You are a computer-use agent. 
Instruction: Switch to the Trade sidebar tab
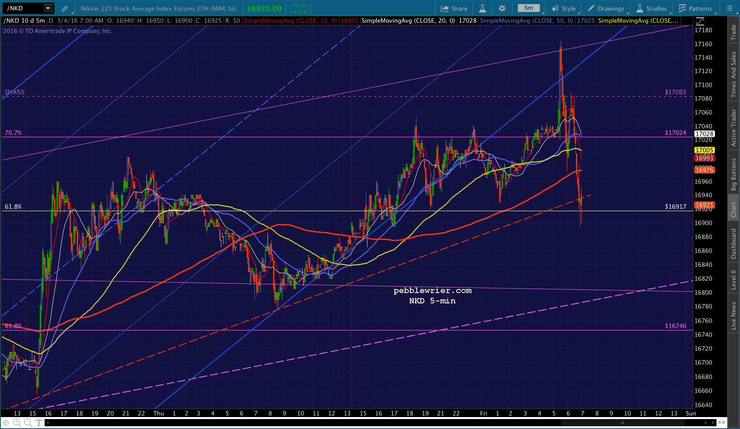coord(733,33)
